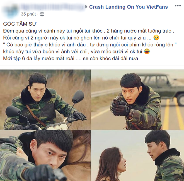Click the post line mentioning tập 6
The image size is (184, 181).
click(x=71, y=58)
